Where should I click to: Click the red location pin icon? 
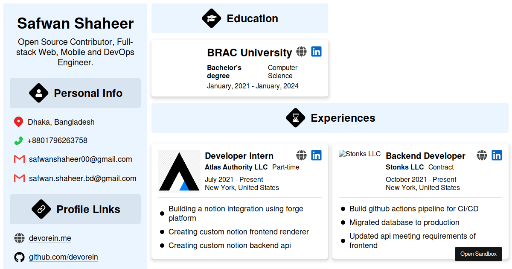coord(18,122)
